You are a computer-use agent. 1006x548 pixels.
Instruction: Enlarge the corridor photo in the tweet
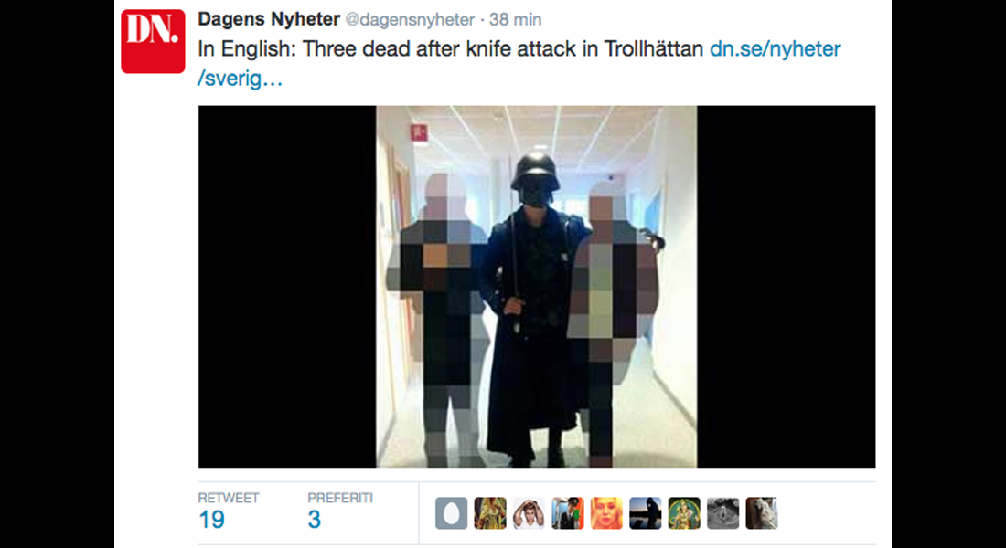(x=536, y=287)
